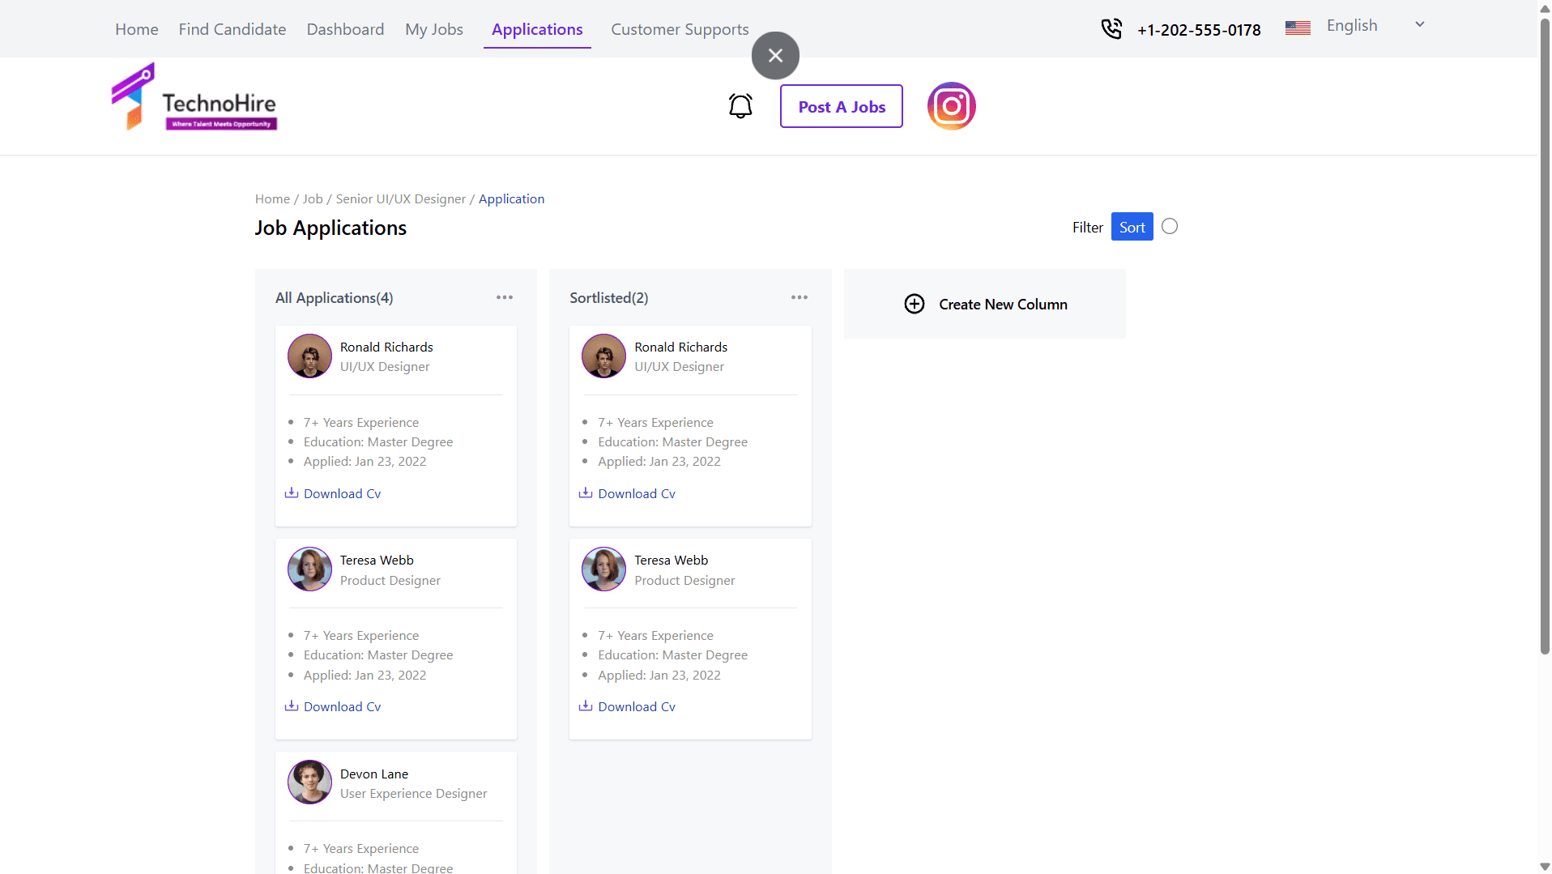This screenshot has width=1552, height=874.
Task: Click the plus icon for new column
Action: [915, 304]
